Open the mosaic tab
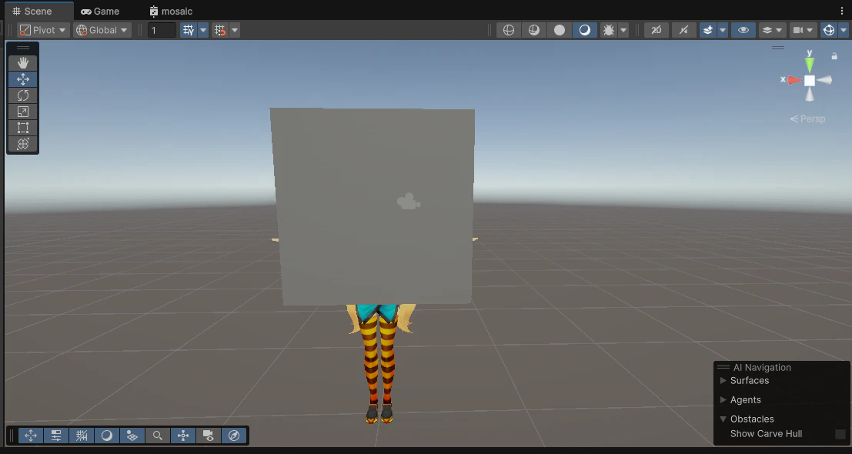 [x=171, y=12]
